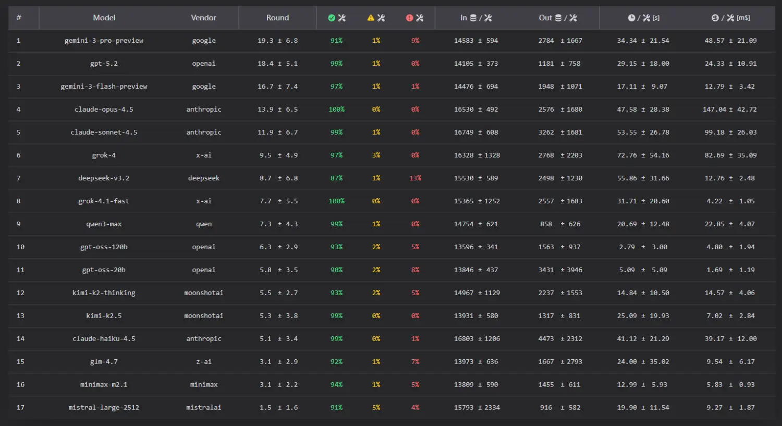Click the In tokens column header
This screenshot has width=782, height=426.
tap(475, 18)
